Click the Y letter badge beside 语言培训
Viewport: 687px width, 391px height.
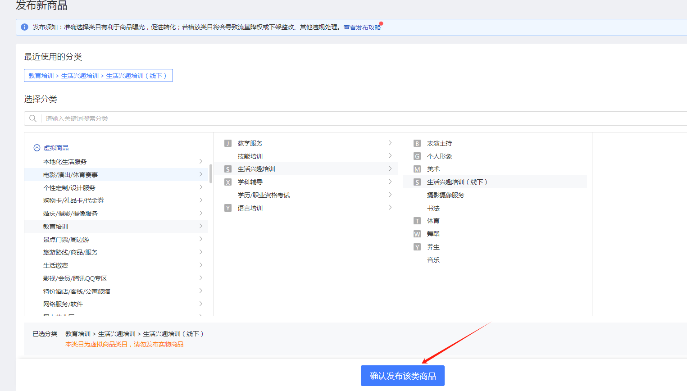coord(228,208)
